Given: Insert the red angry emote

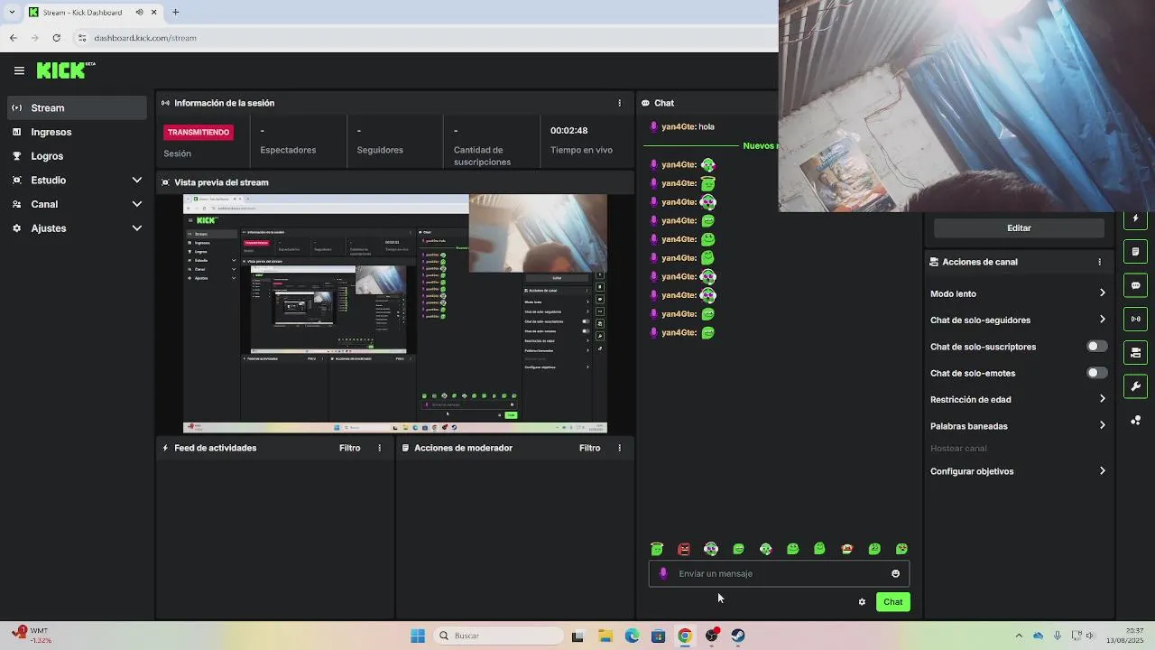Looking at the screenshot, I should click(684, 549).
